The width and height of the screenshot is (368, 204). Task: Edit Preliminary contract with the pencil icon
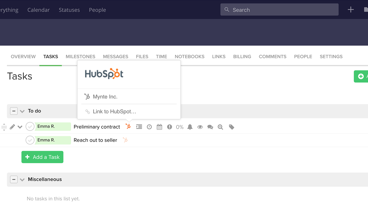pos(12,127)
